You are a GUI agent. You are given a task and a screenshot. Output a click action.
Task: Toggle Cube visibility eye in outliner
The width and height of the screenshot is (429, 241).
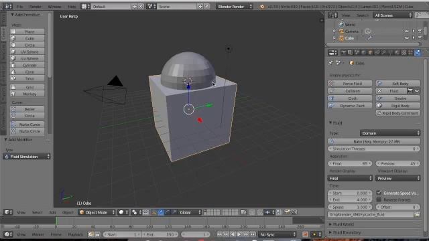(407, 38)
